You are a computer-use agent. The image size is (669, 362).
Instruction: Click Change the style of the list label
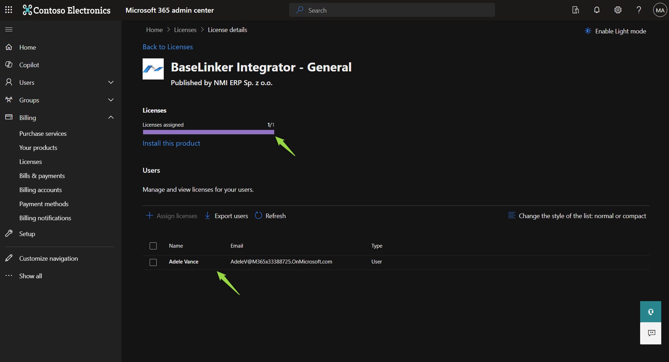pos(582,216)
